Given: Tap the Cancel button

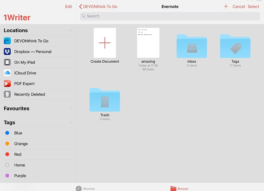Looking at the screenshot, I should tap(239, 6).
